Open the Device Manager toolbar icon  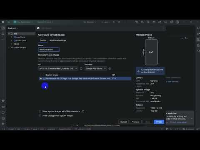[x=148, y=22]
